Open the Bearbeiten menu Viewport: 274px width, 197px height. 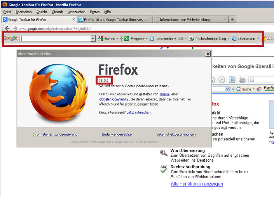(24, 12)
